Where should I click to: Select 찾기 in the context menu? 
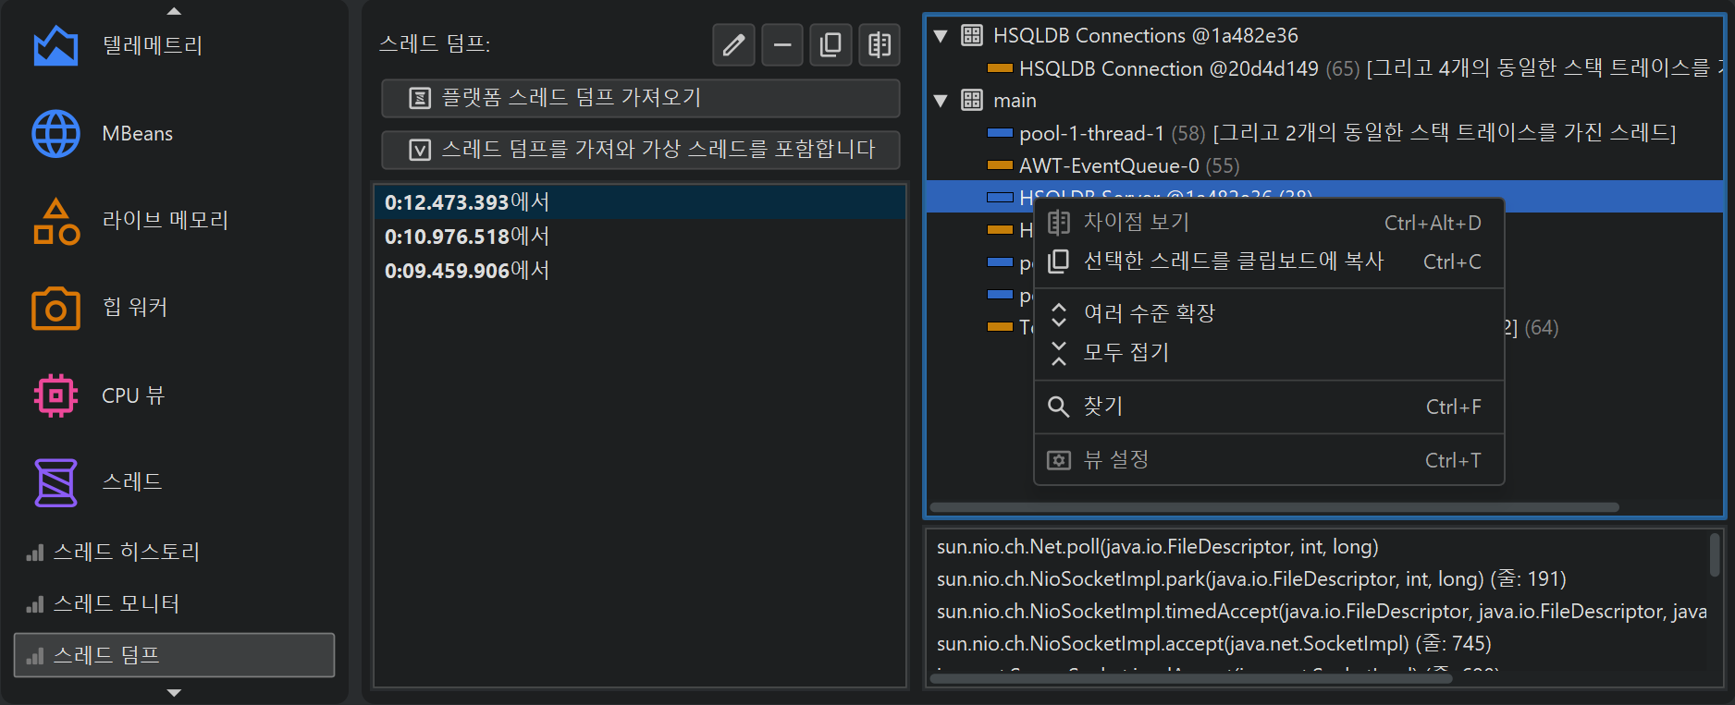click(x=1102, y=407)
